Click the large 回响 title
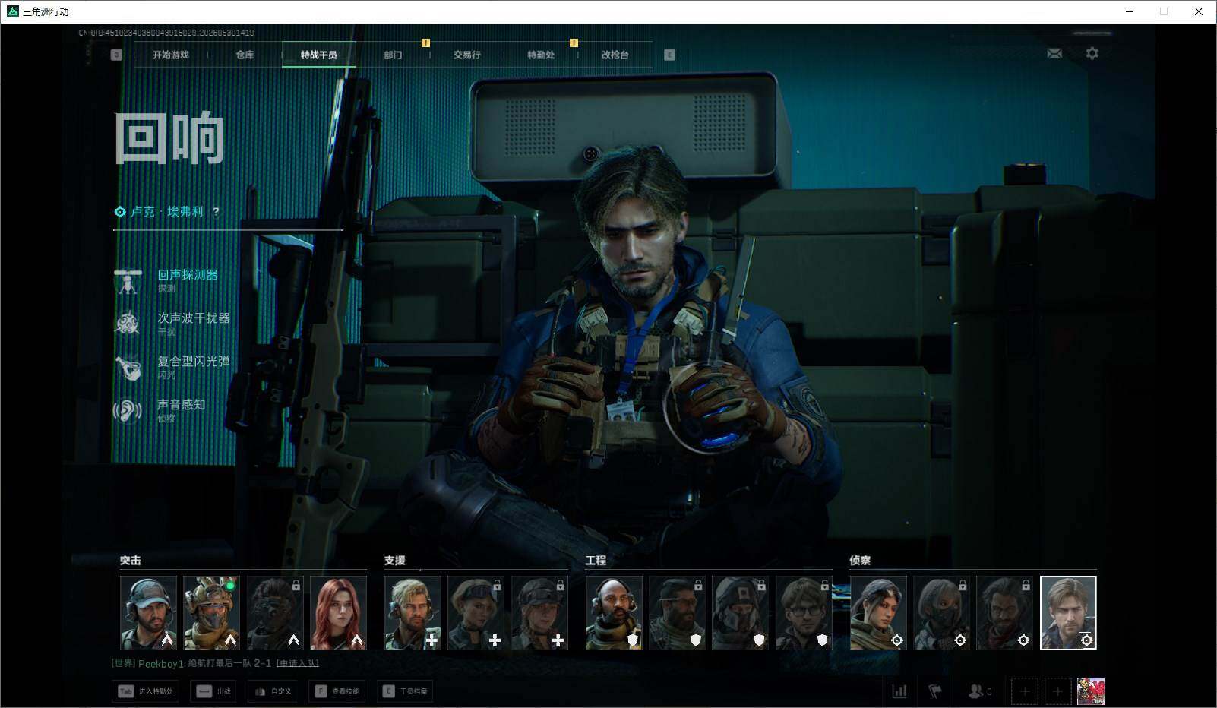This screenshot has height=708, width=1217. pos(169,137)
